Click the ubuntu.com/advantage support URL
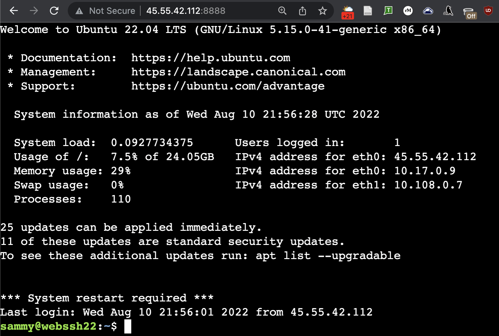Image resolution: width=499 pixels, height=336 pixels. click(228, 86)
